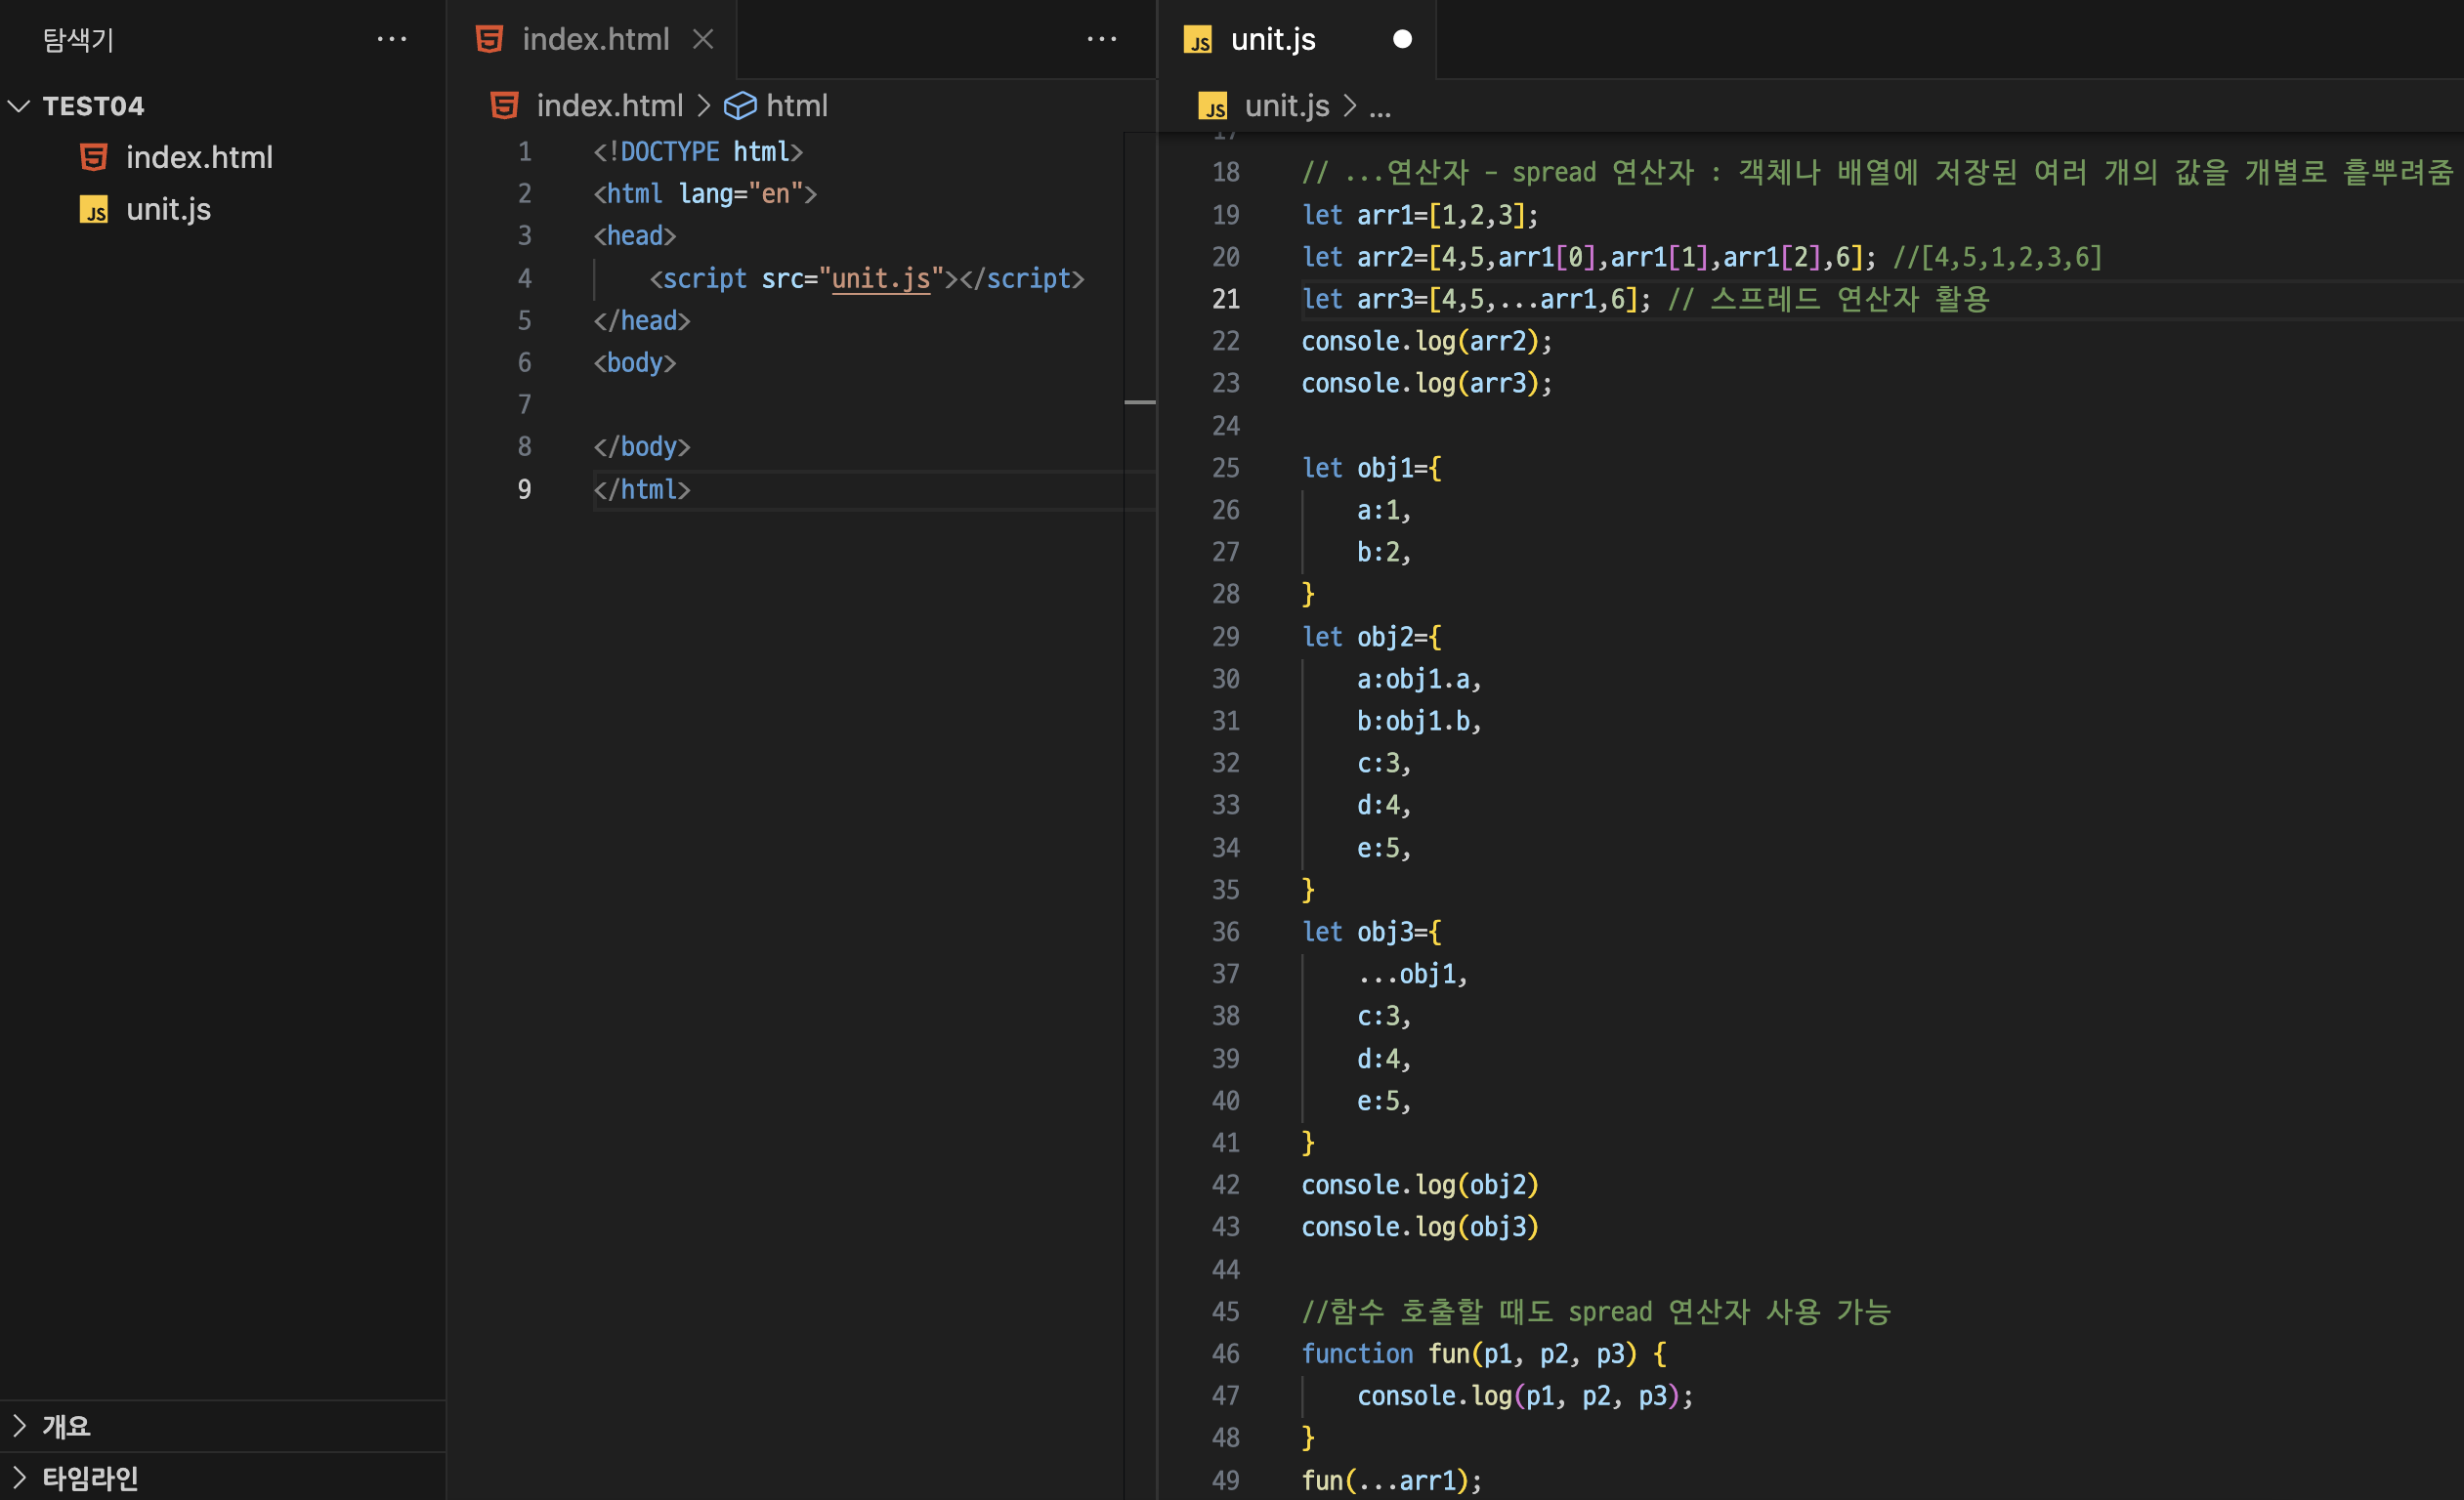Viewport: 2464px width, 1500px height.
Task: Click the index.html breadcrumb item
Action: [x=610, y=104]
